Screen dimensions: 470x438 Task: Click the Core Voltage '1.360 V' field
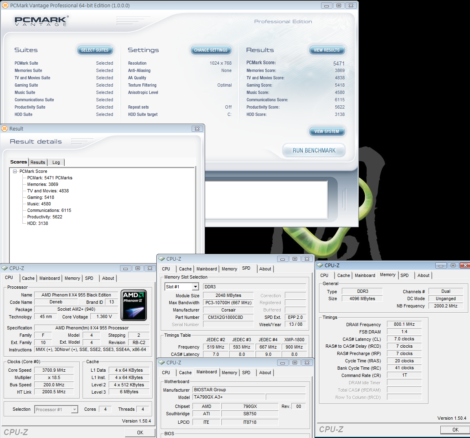(104, 317)
